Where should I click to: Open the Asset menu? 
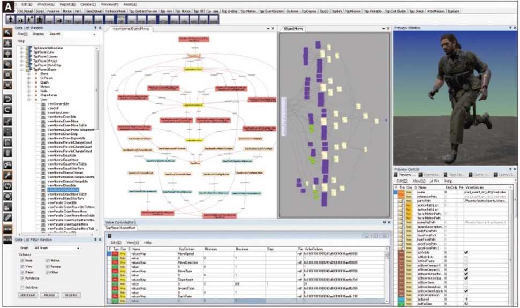(x=130, y=4)
